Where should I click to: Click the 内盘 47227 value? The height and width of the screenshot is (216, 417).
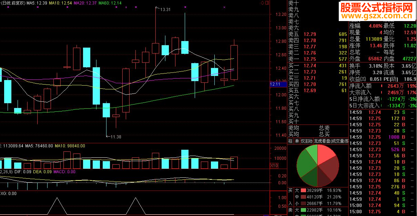pos(409,59)
